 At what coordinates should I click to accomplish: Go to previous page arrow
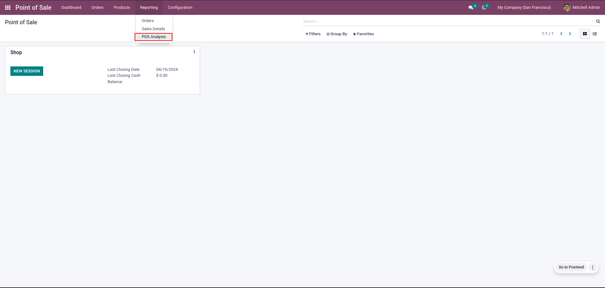tap(561, 34)
